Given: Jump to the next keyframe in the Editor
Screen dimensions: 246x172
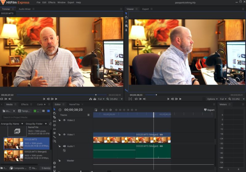Looking at the screenshot, I should tap(110, 110).
